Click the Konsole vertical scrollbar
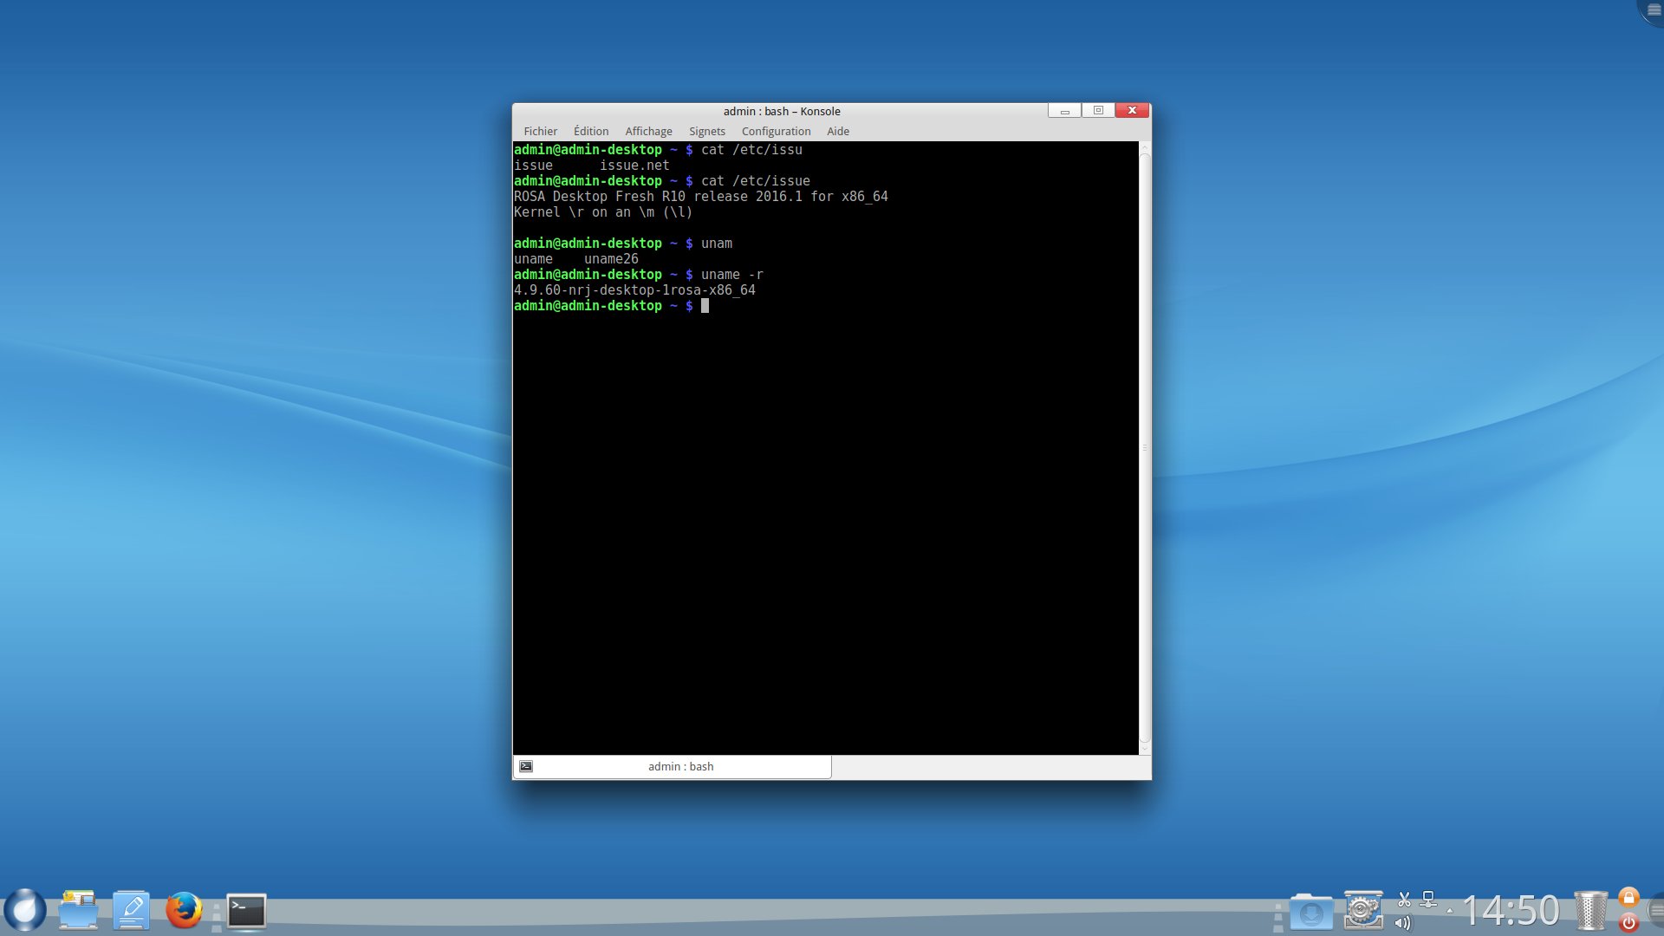 coord(1144,447)
